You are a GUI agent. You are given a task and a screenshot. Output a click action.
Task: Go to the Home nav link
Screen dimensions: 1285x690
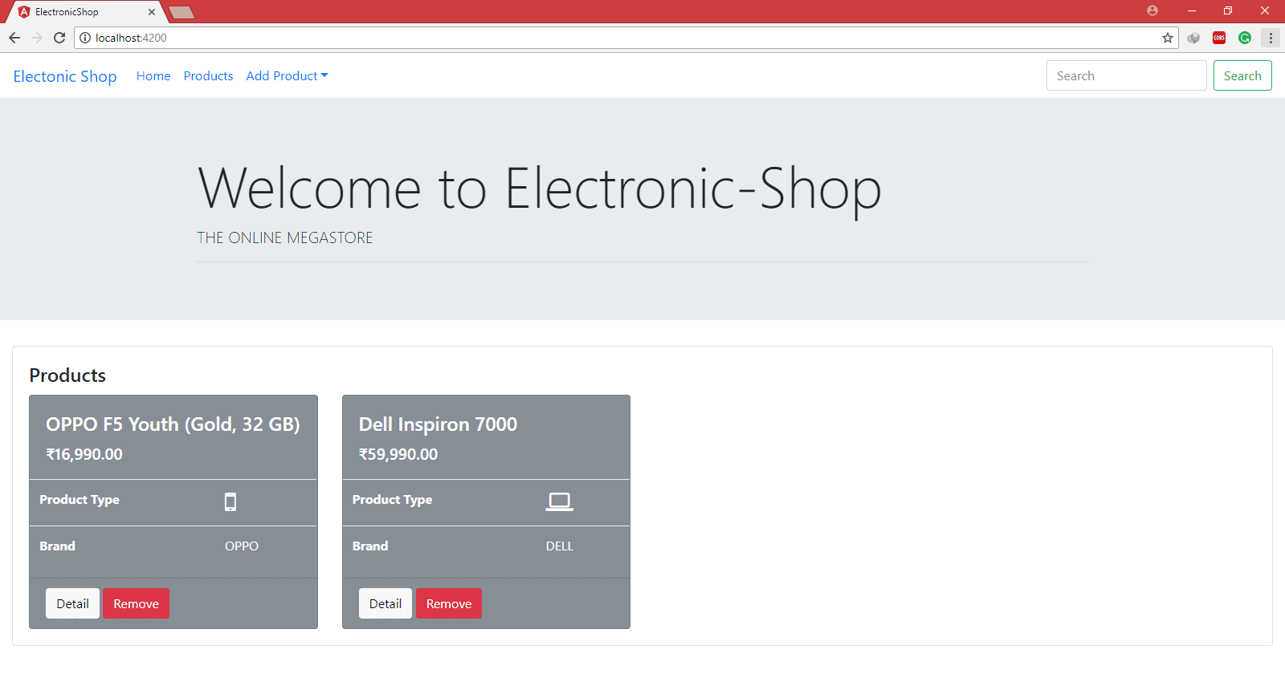153,75
